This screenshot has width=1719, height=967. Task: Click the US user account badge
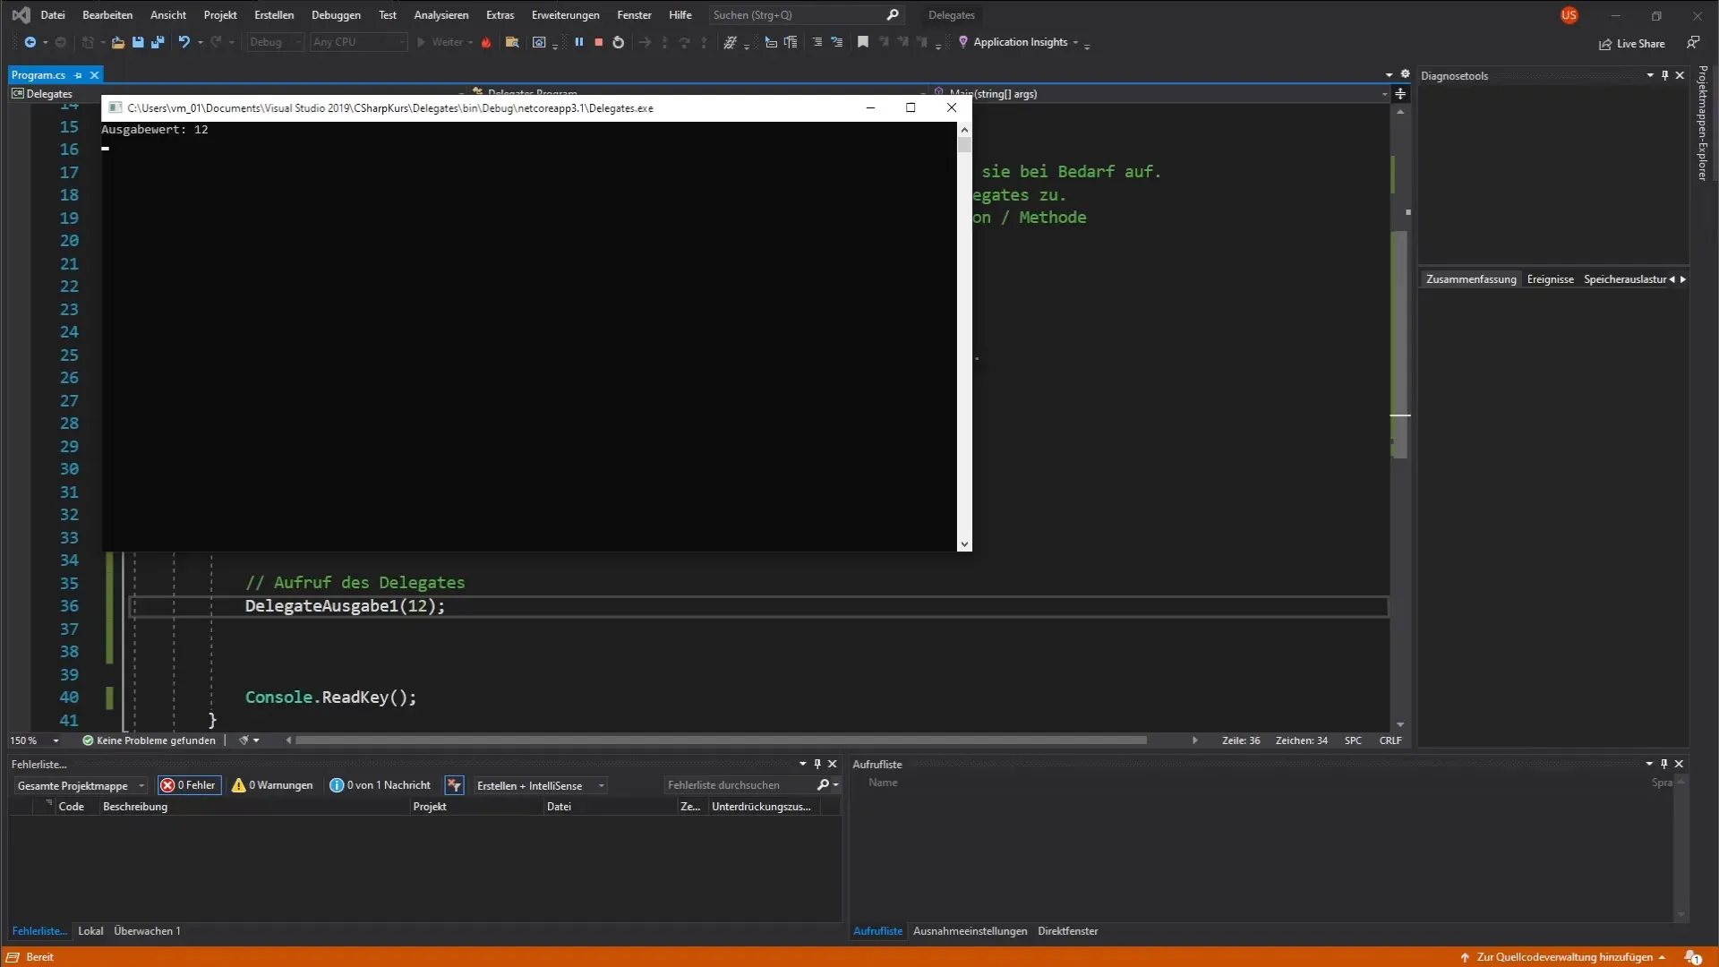pos(1569,15)
